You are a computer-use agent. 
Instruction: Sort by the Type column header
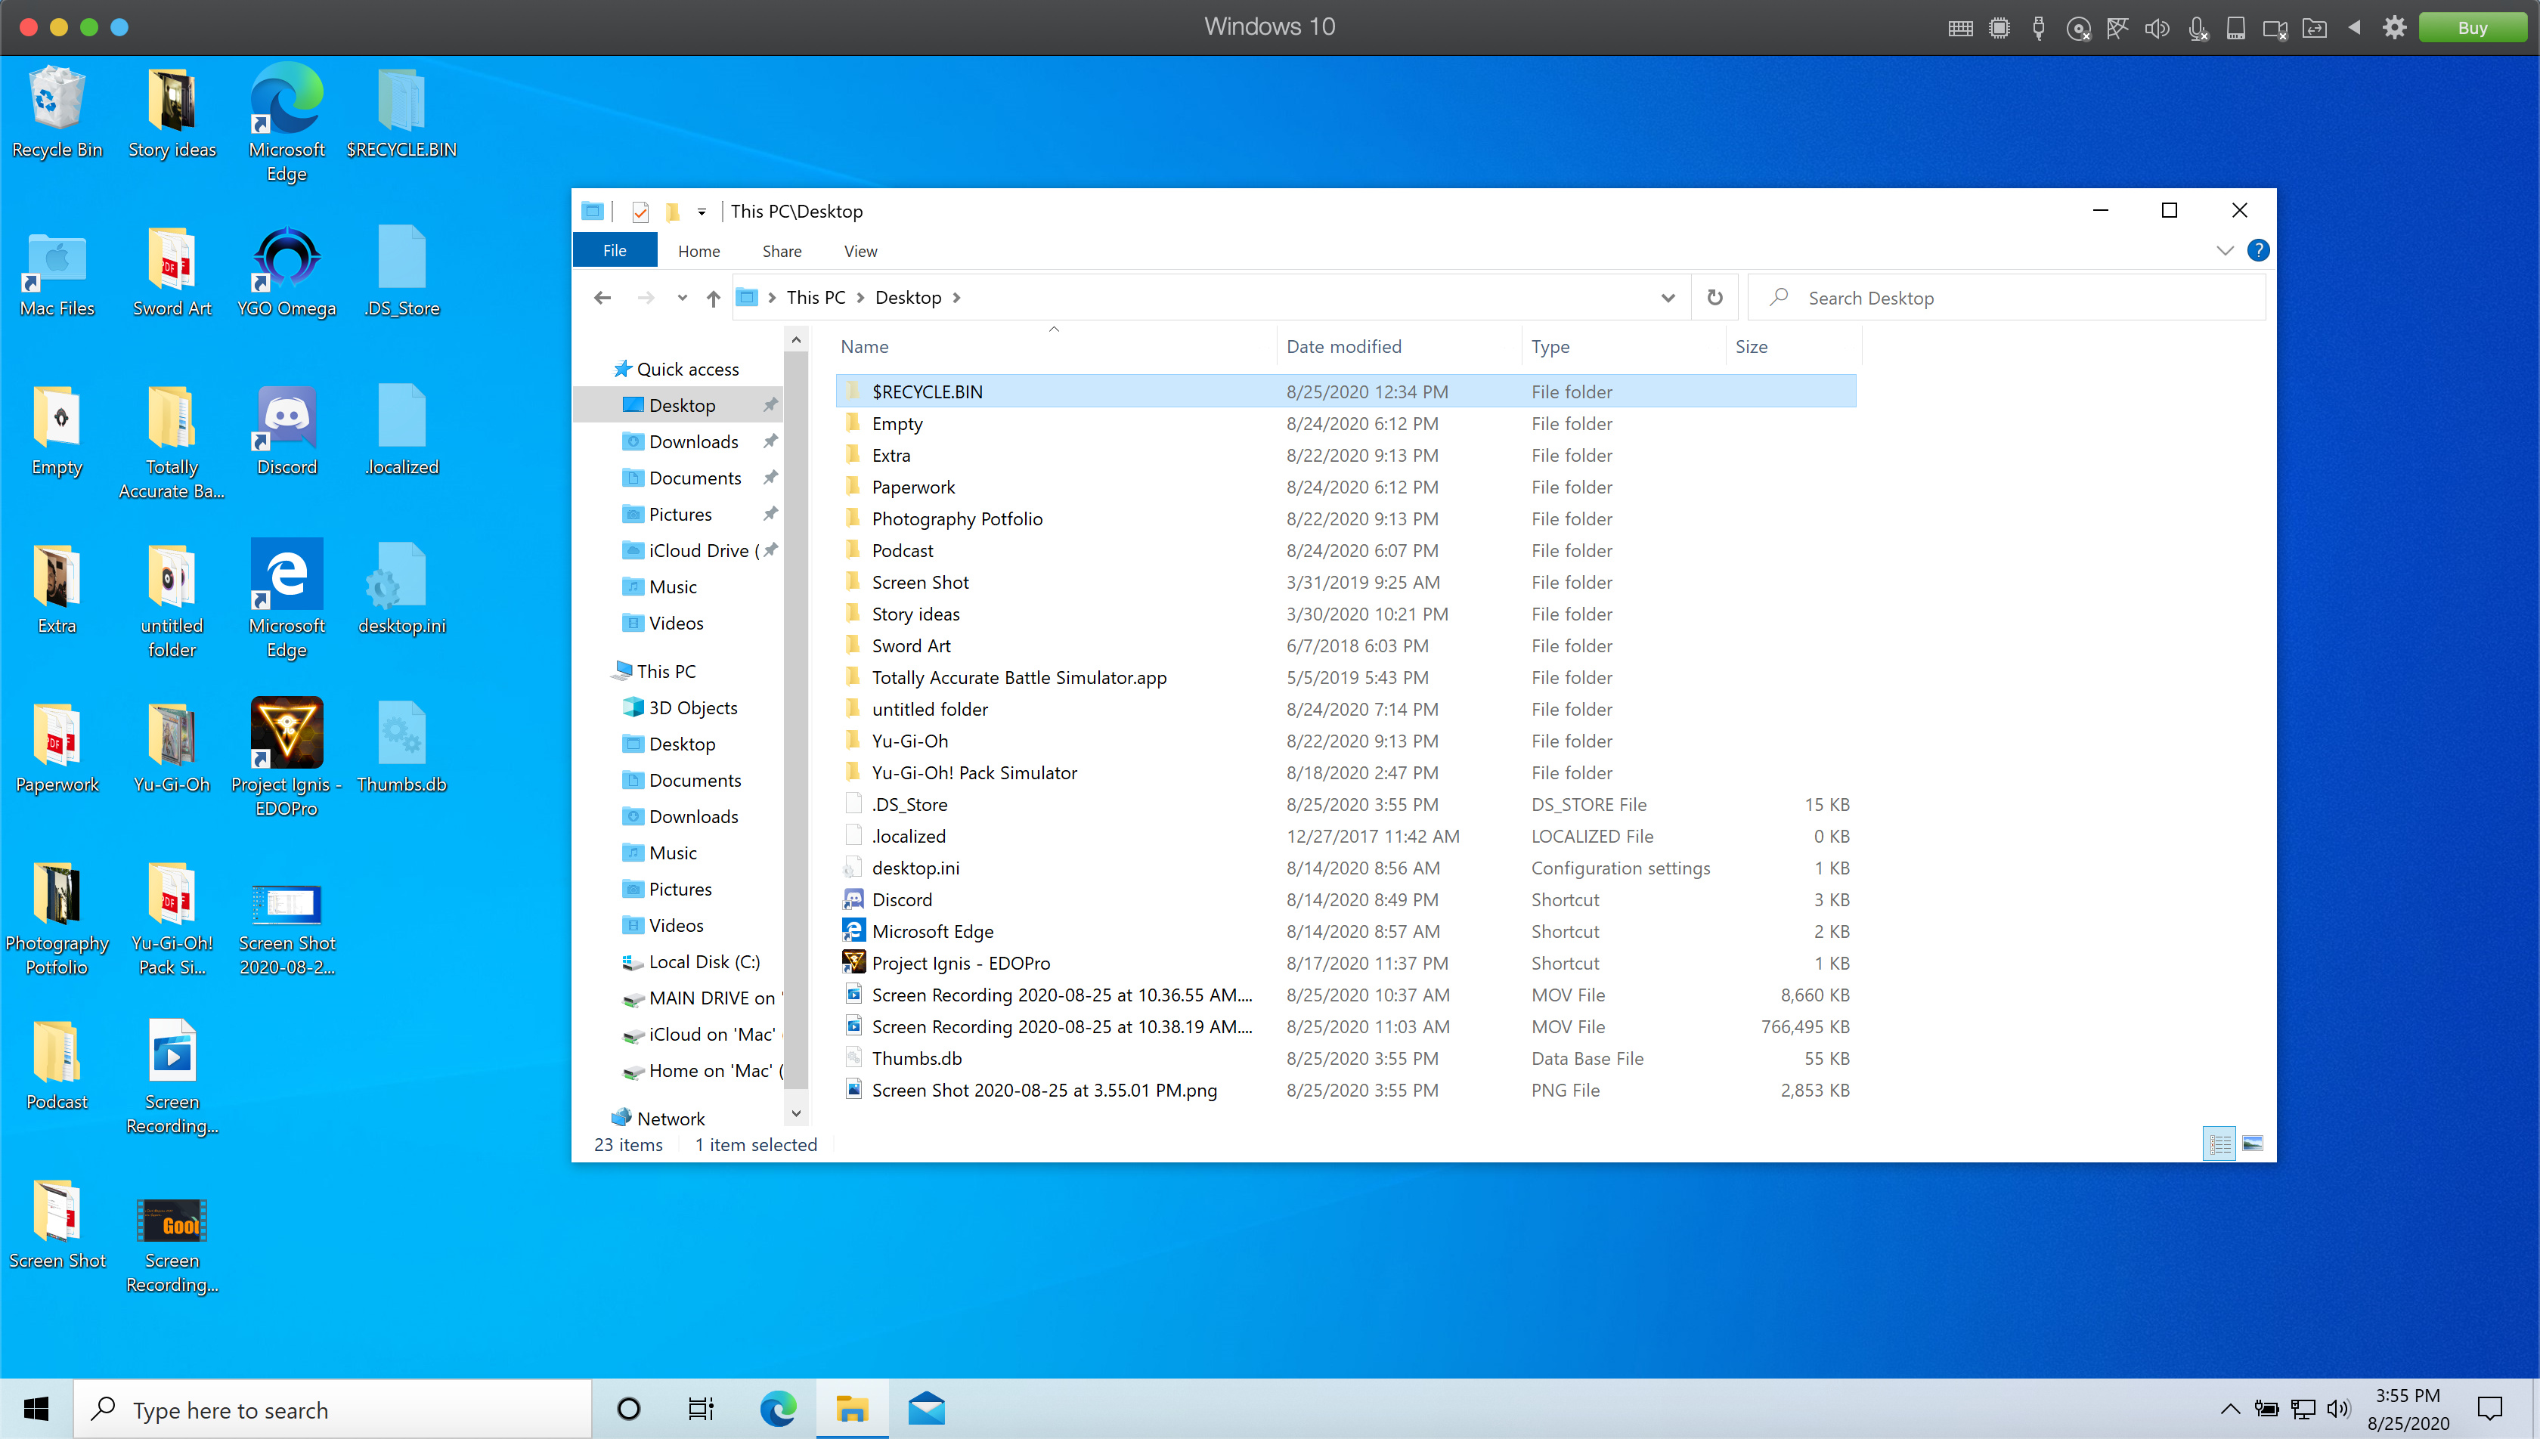(x=1623, y=347)
